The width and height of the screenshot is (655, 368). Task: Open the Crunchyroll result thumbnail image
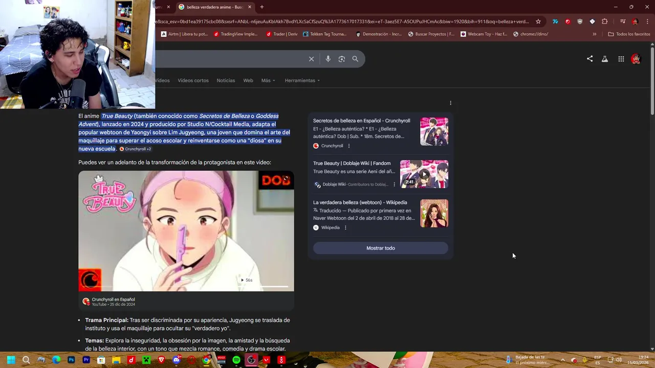point(434,131)
